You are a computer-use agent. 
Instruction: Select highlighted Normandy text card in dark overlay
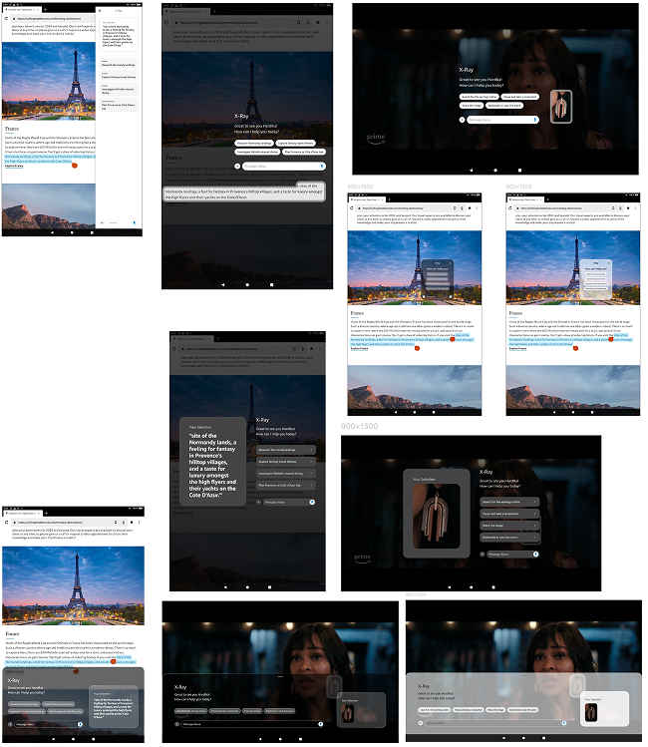[x=244, y=192]
